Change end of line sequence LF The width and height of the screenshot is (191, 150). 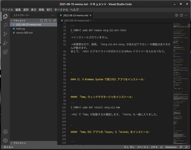[161, 147]
